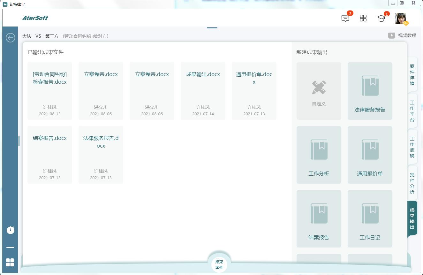Open the apps grid icon in the top bar
Screen dimensions: 423x275
click(x=363, y=18)
